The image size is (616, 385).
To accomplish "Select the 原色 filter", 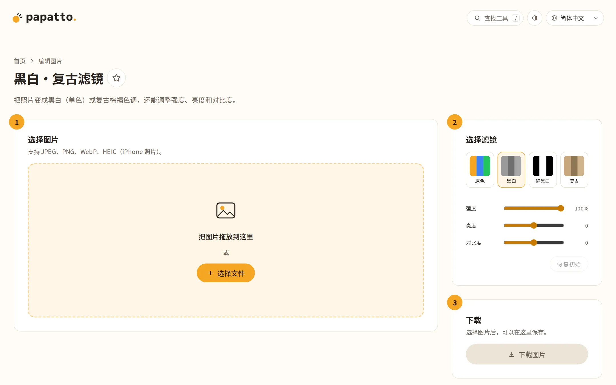I will [x=480, y=170].
